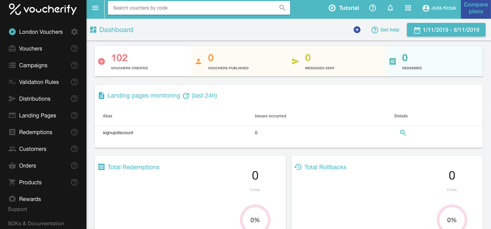Toggle the hamburger sidebar menu
This screenshot has width=491, height=229.
click(95, 8)
